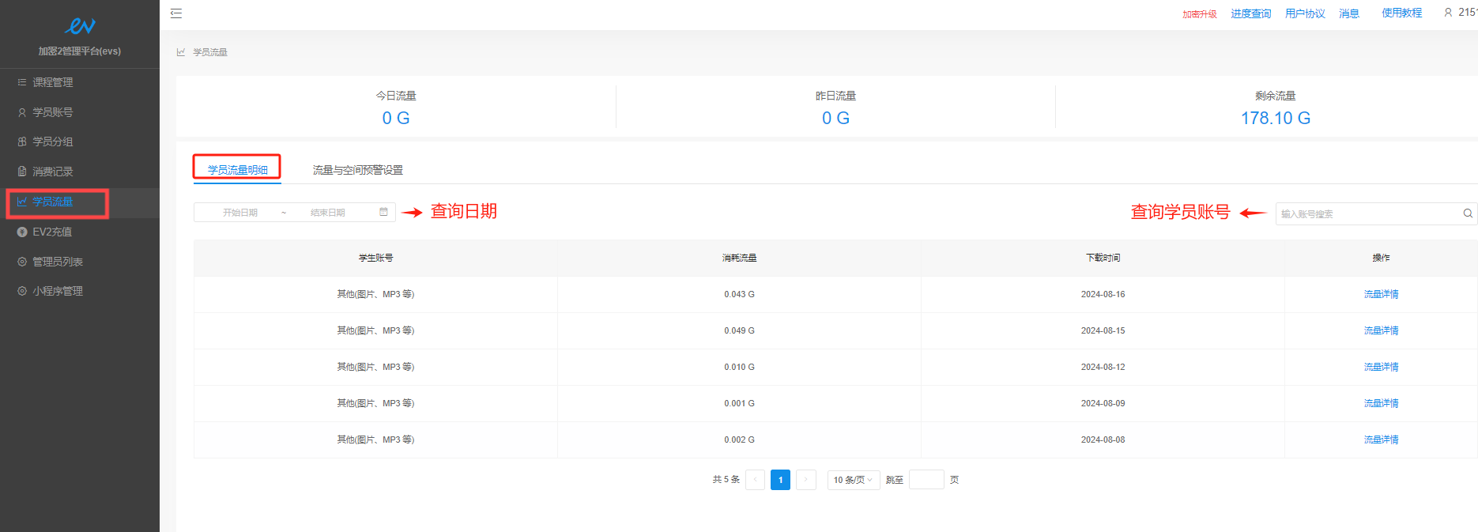Open 流量详情 for 2024-08-16 row
This screenshot has height=532, width=1478.
(x=1381, y=294)
